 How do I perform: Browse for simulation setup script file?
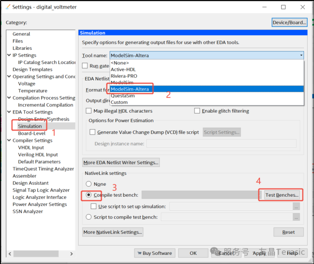pyautogui.click(x=296, y=206)
